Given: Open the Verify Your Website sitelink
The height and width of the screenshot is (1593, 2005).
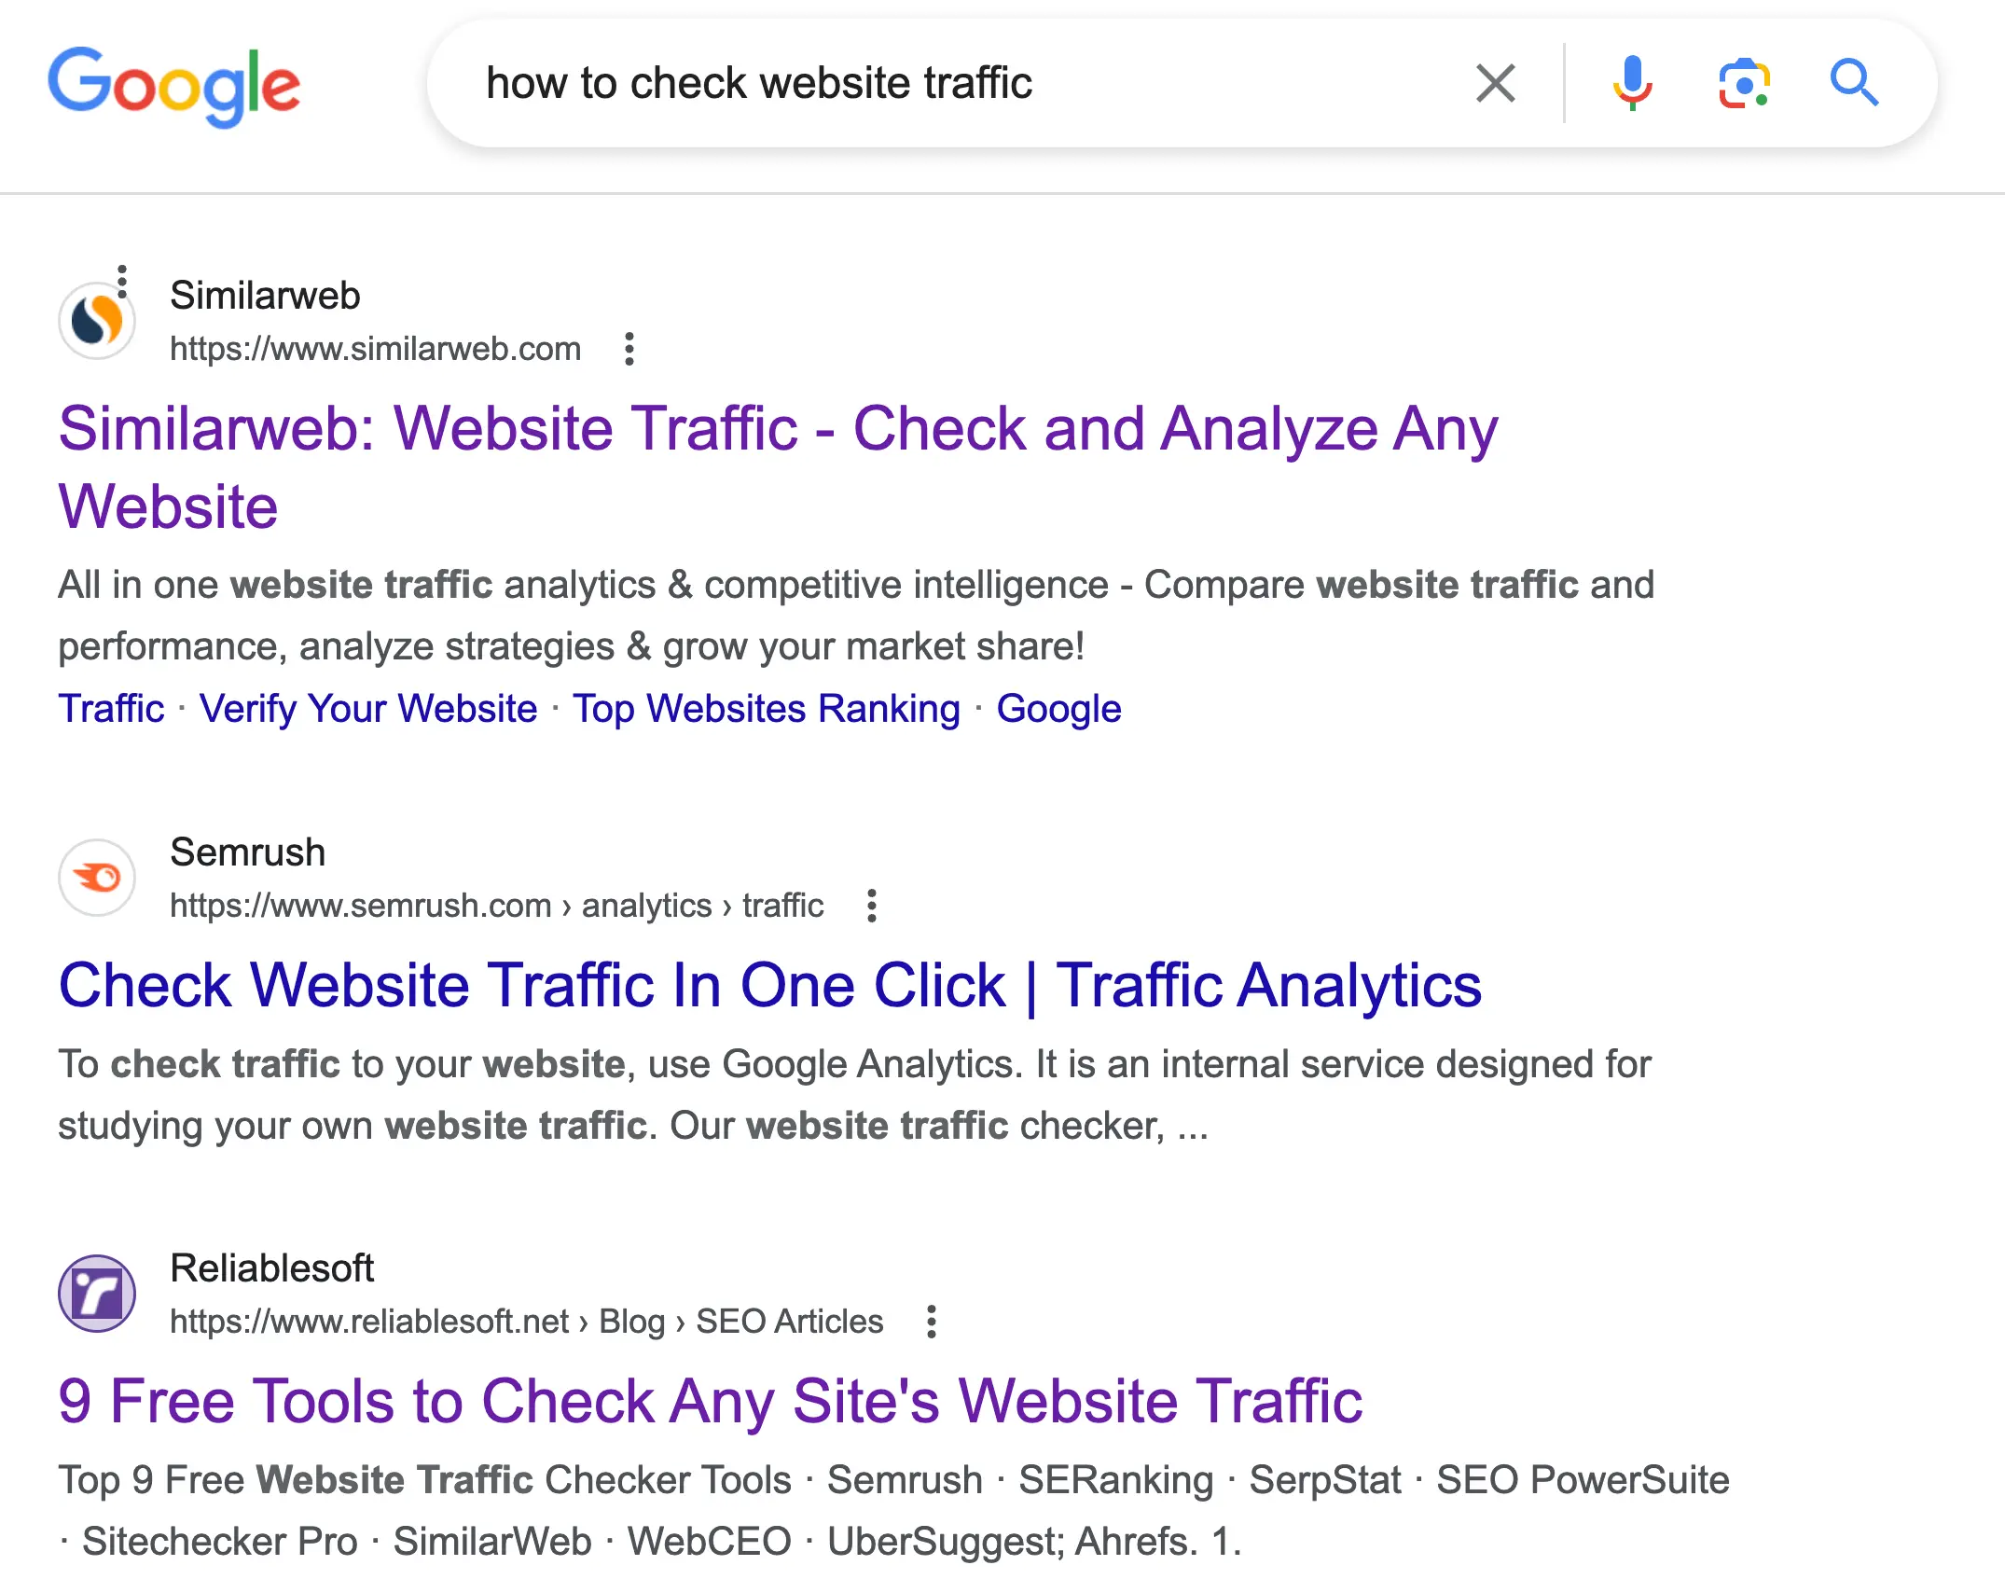Looking at the screenshot, I should coord(368,709).
